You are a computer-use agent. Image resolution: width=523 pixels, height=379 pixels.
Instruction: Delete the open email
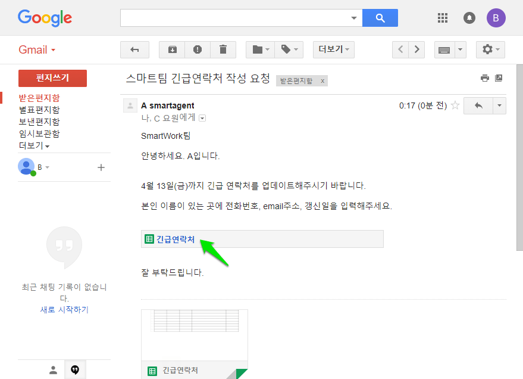(223, 49)
